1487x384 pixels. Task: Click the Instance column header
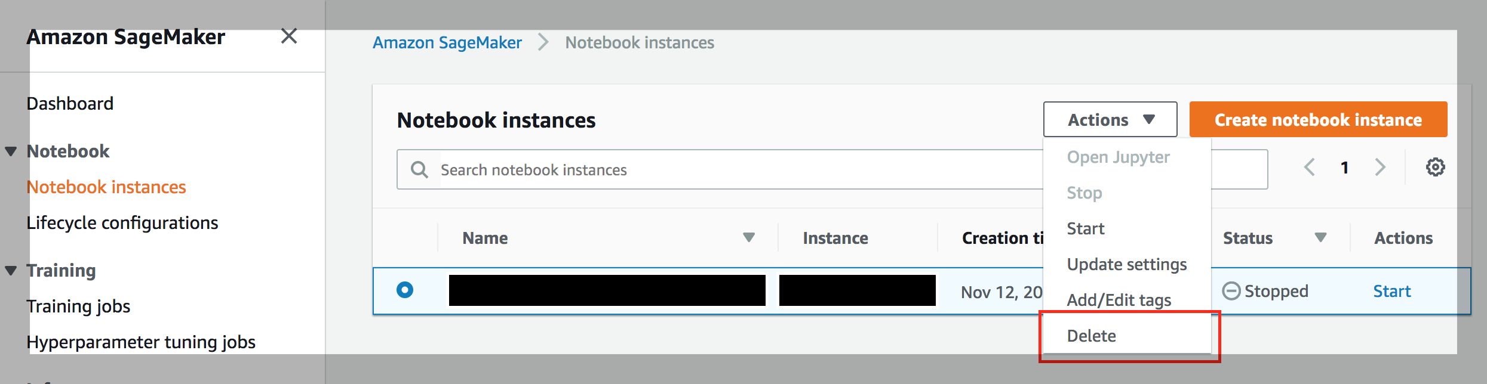(835, 239)
